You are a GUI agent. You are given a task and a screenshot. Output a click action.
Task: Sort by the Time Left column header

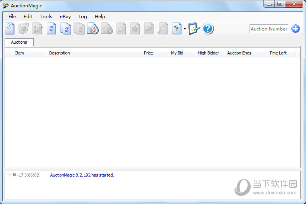(x=281, y=53)
